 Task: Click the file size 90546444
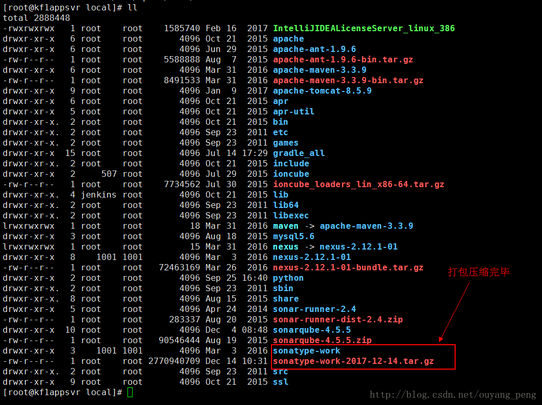179,340
